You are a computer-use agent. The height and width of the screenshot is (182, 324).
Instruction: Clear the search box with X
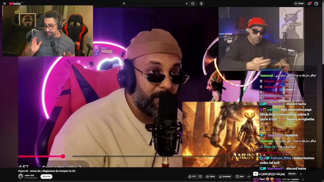pos(187,4)
